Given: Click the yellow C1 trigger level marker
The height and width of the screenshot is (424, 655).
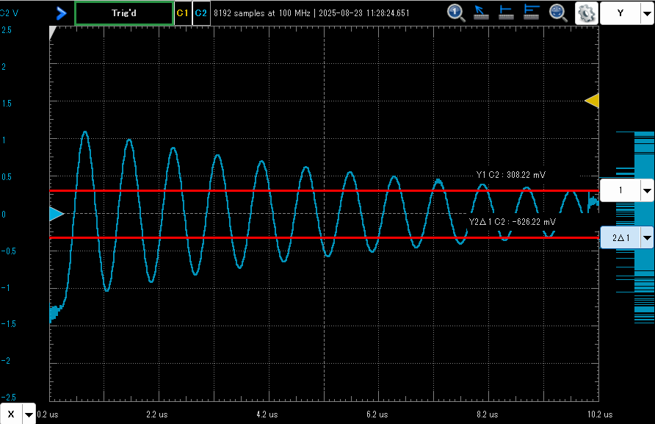Looking at the screenshot, I should click(592, 101).
